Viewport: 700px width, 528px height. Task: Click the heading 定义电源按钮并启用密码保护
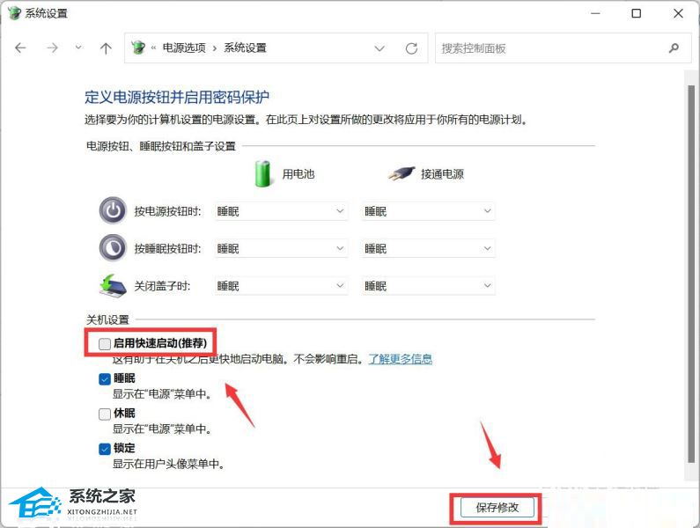click(177, 98)
